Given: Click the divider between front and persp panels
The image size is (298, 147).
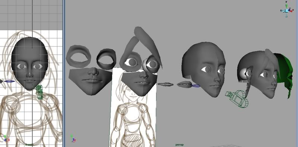Looking at the screenshot, I should (x=64, y=74).
